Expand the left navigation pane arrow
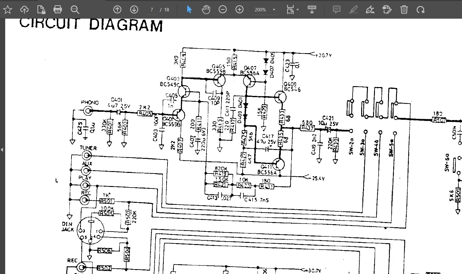 coord(2,150)
